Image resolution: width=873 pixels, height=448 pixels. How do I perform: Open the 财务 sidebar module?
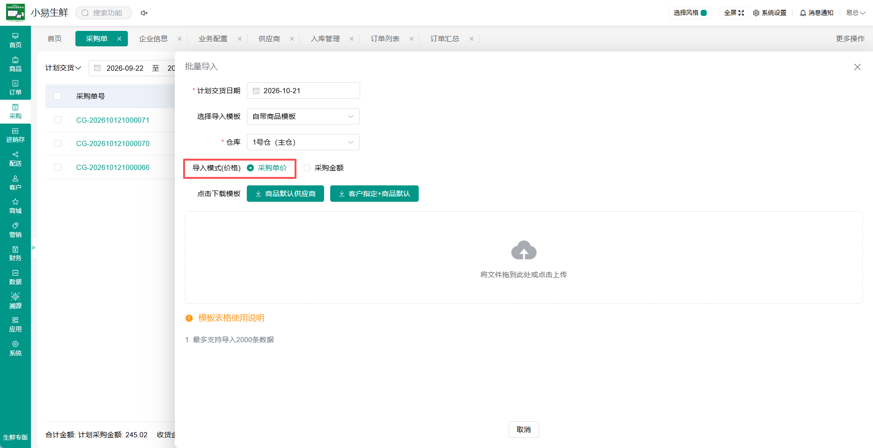[15, 253]
